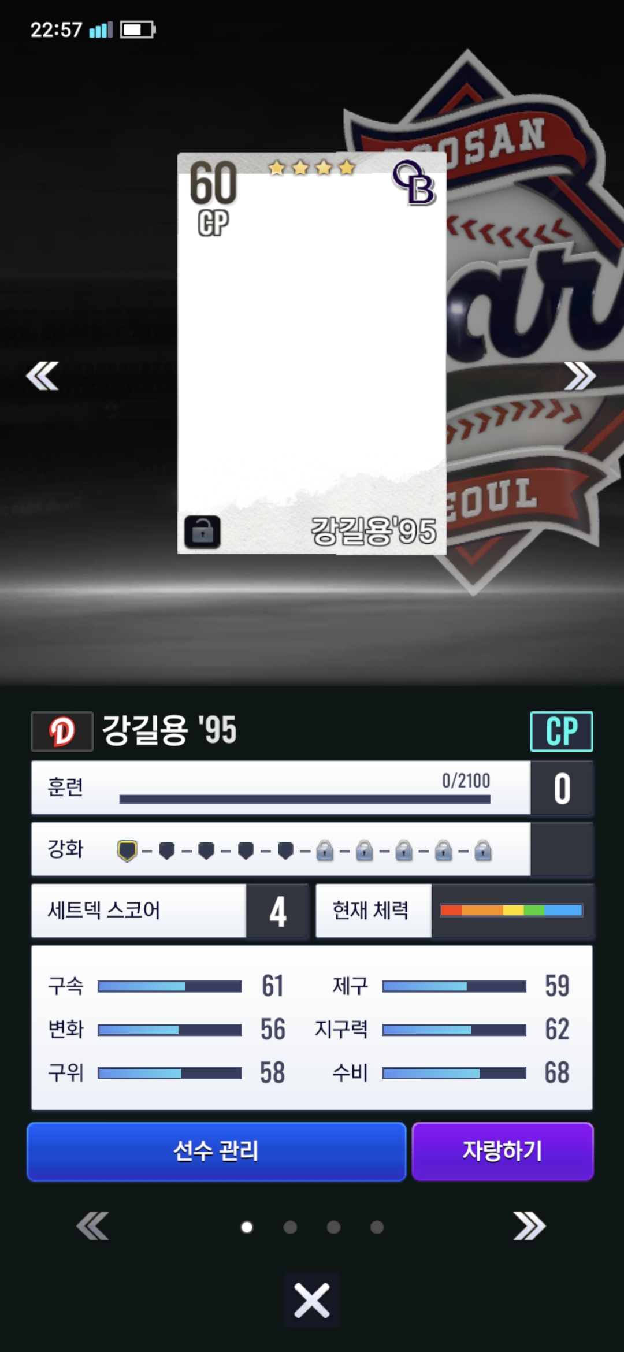Image resolution: width=624 pixels, height=1352 pixels.
Task: Go to previous player with left chevrons beside card
Action: click(42, 376)
